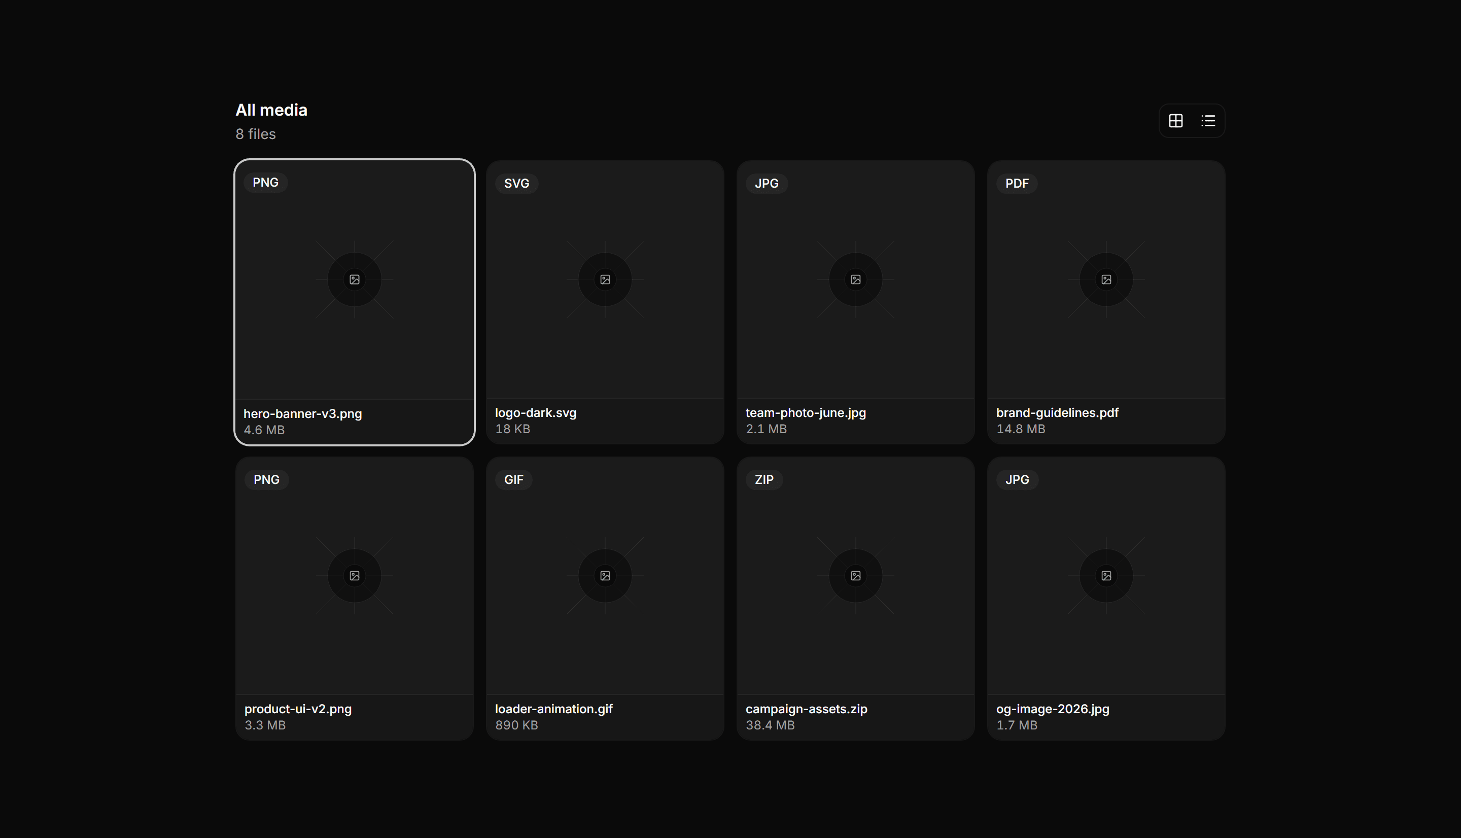Click the og-image-2026.jpg file name
Viewport: 1461px width, 838px height.
[x=1053, y=709]
